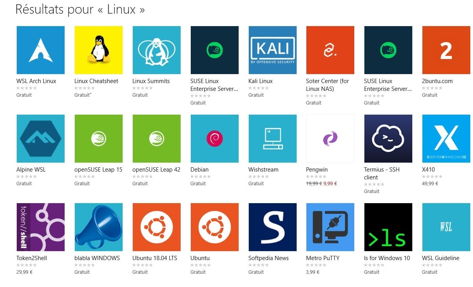Viewport: 473px width, 287px height.
Task: Open the WSL Arch Linux app icon
Action: [x=40, y=50]
